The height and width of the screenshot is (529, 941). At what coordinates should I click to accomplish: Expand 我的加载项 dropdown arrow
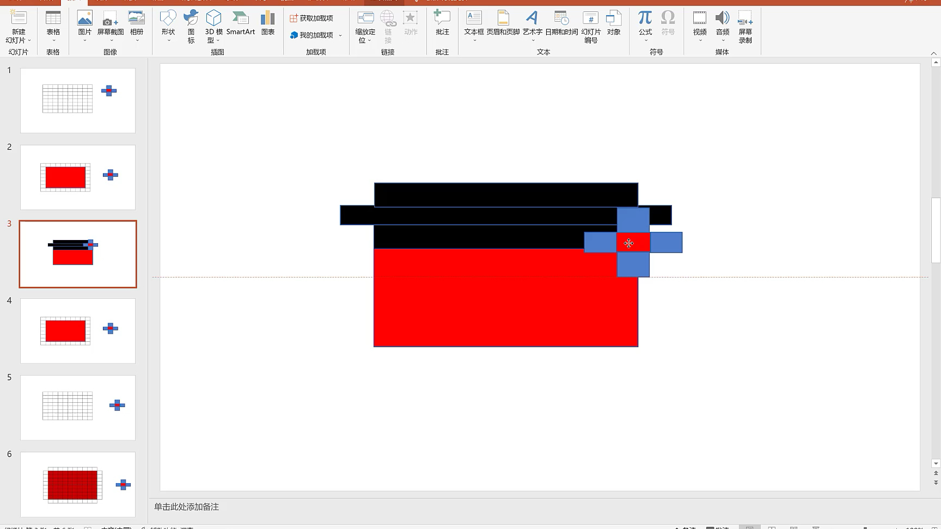(x=340, y=35)
